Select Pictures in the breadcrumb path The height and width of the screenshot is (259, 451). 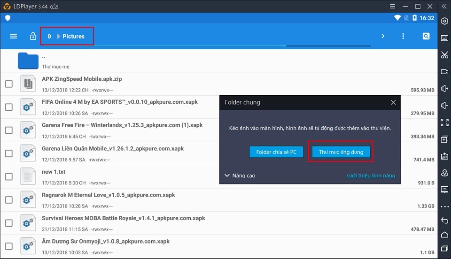[73, 36]
